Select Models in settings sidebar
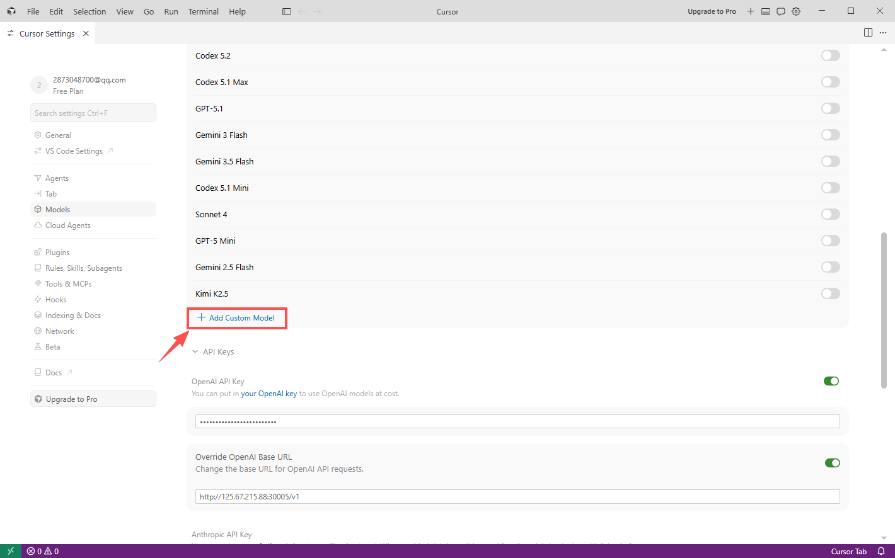Viewport: 895px width, 558px height. coord(93,210)
